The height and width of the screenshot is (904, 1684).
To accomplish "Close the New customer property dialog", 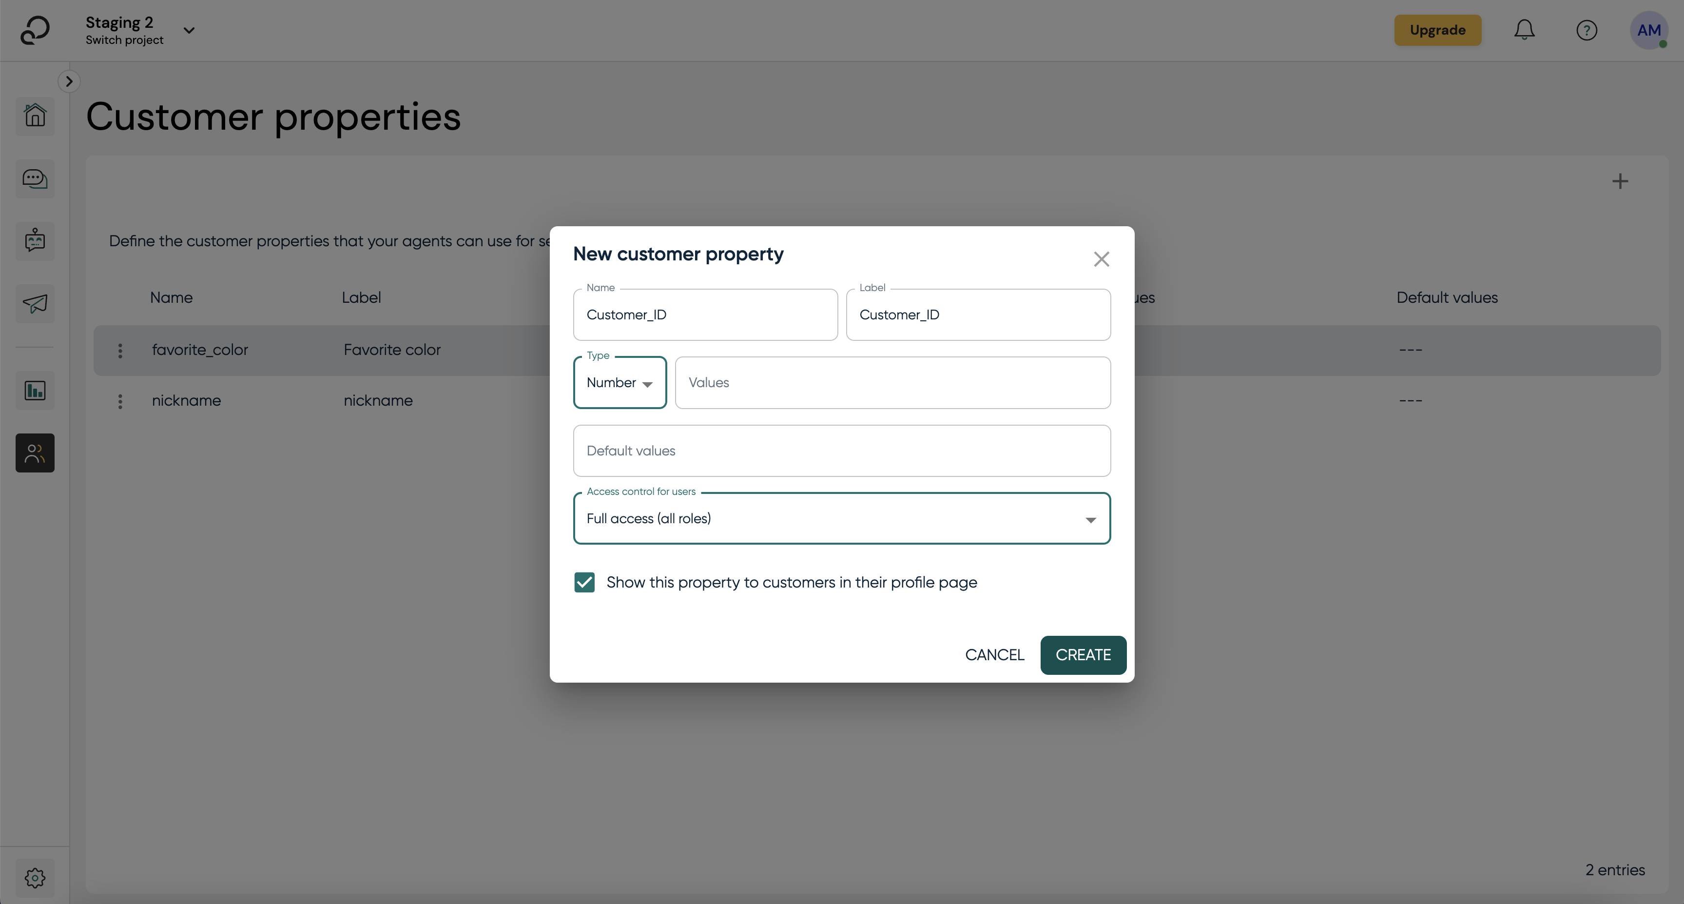I will 1101,259.
